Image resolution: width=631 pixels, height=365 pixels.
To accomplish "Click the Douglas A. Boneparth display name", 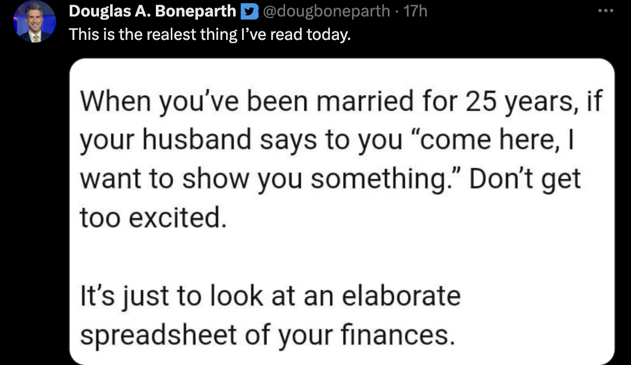I will 153,11.
